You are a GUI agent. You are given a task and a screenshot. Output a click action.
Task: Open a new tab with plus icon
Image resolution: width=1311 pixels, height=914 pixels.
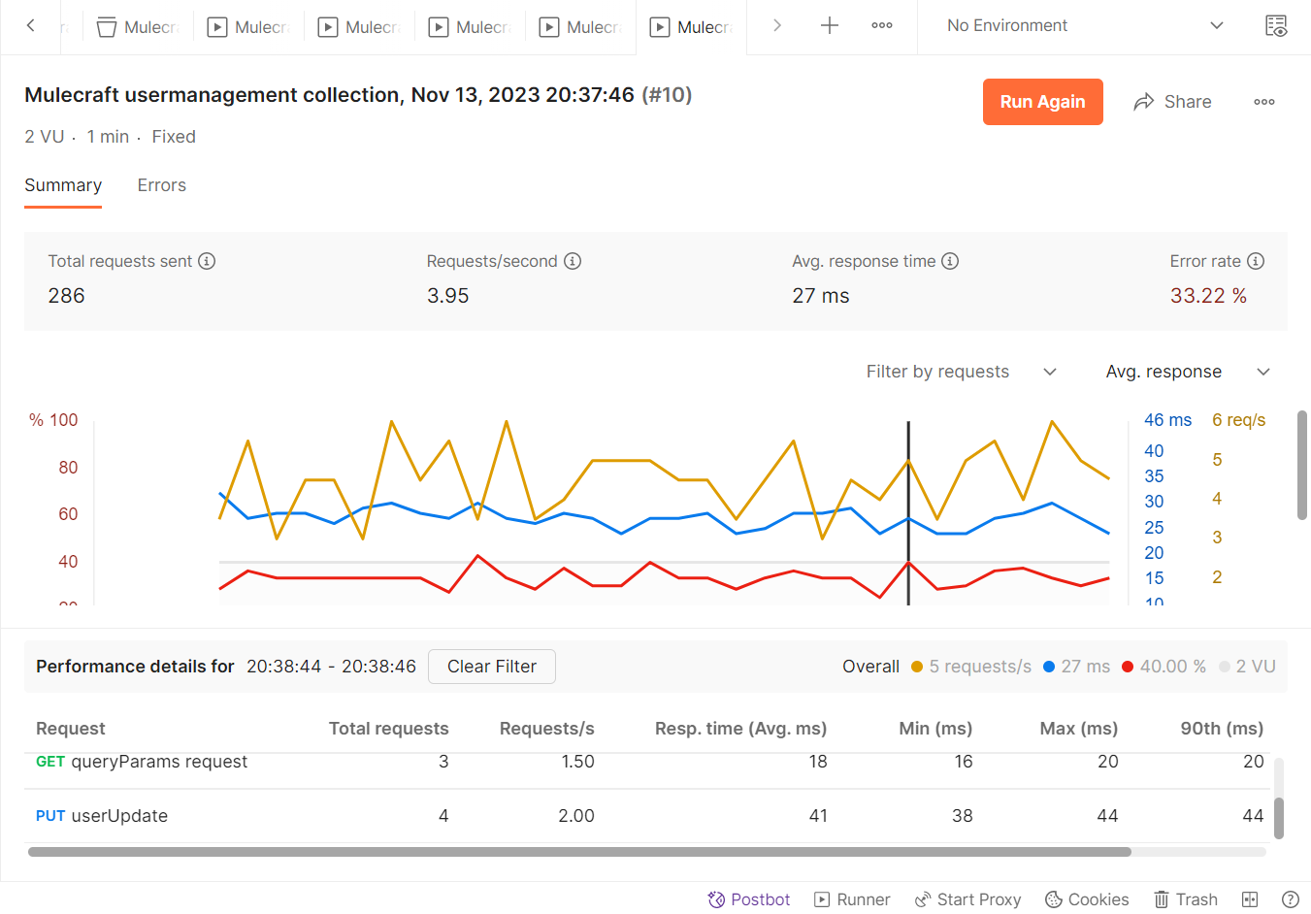(x=829, y=26)
